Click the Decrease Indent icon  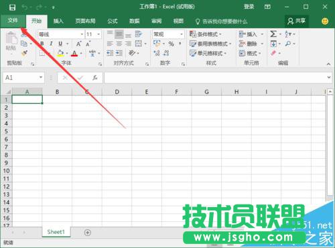pos(110,53)
